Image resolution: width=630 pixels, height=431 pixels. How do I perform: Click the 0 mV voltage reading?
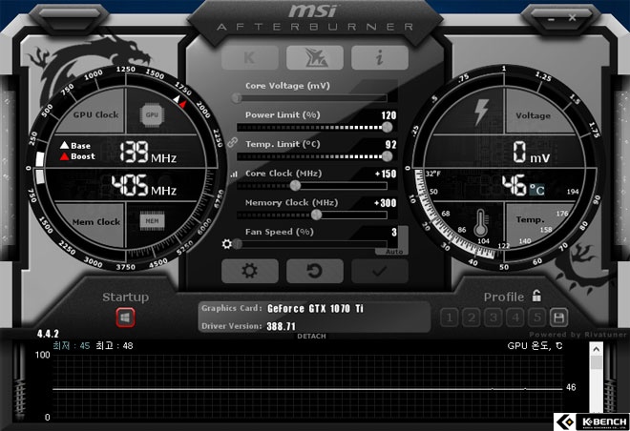tap(531, 153)
